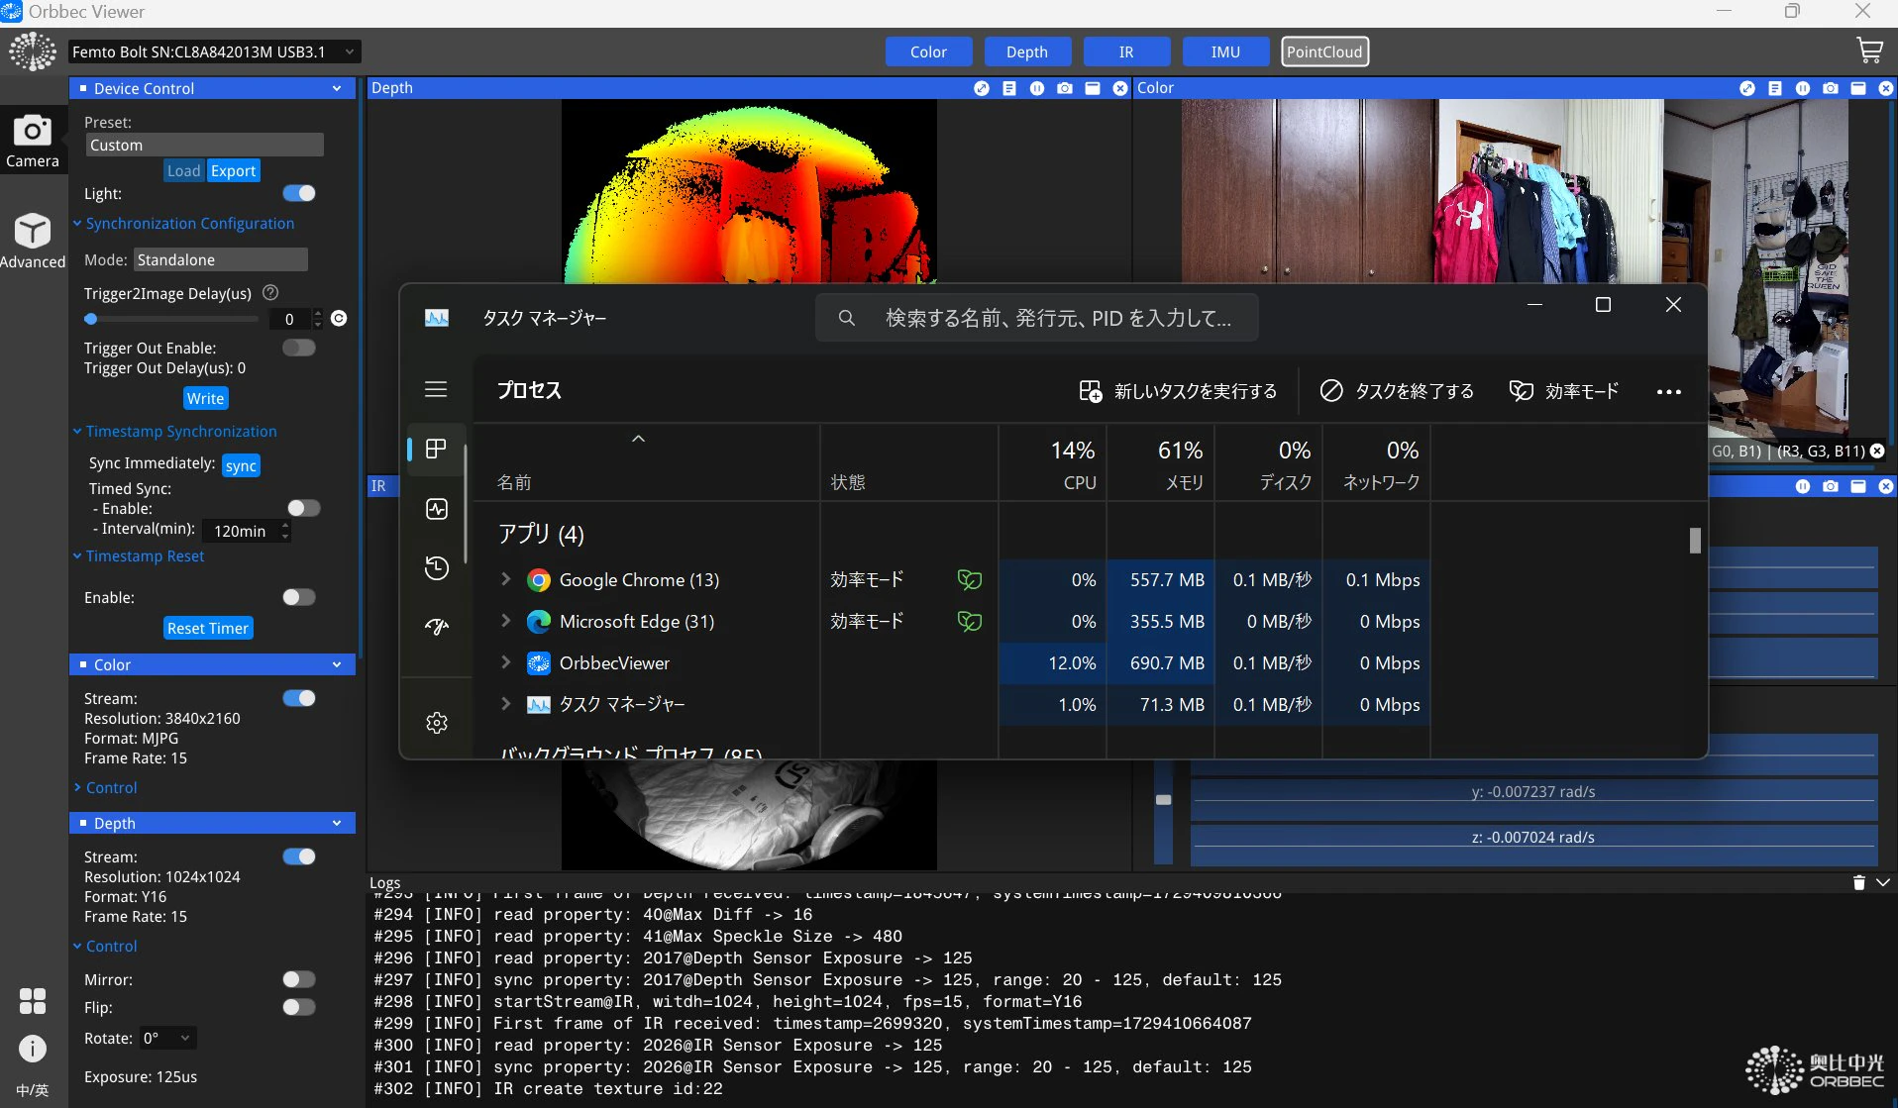Maximize the Color panel window icon
1898x1108 pixels.
pyautogui.click(x=1858, y=88)
